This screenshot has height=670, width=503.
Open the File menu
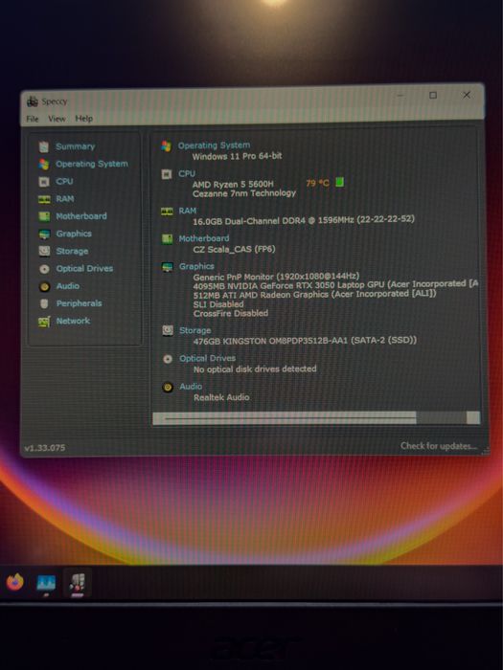click(32, 119)
